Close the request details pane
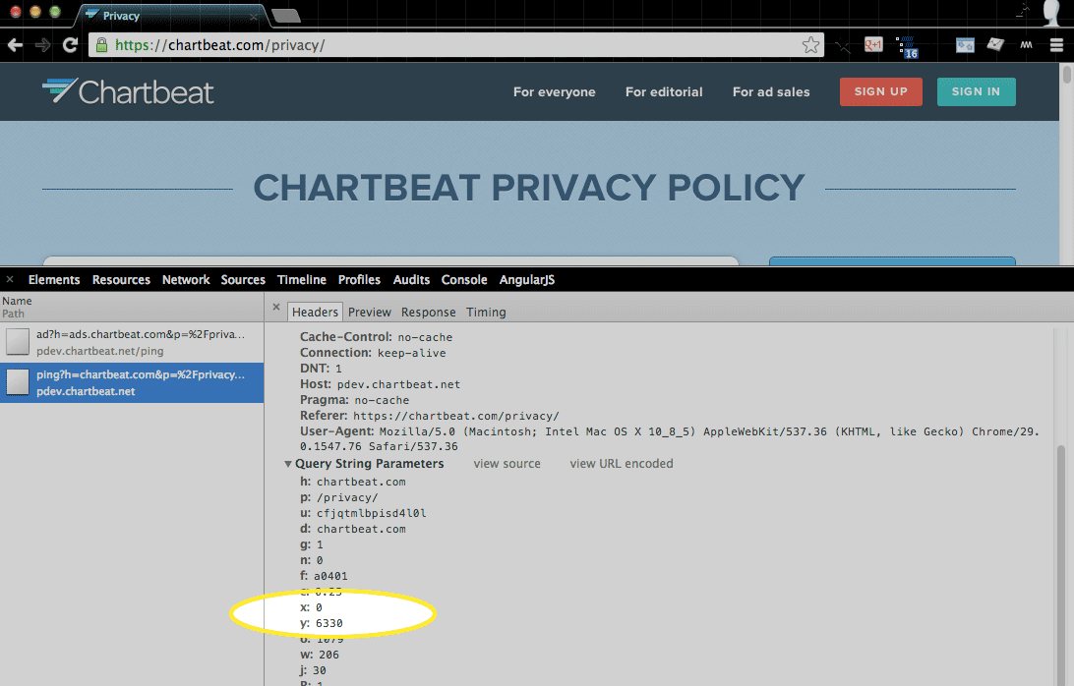This screenshot has height=686, width=1074. (x=276, y=307)
